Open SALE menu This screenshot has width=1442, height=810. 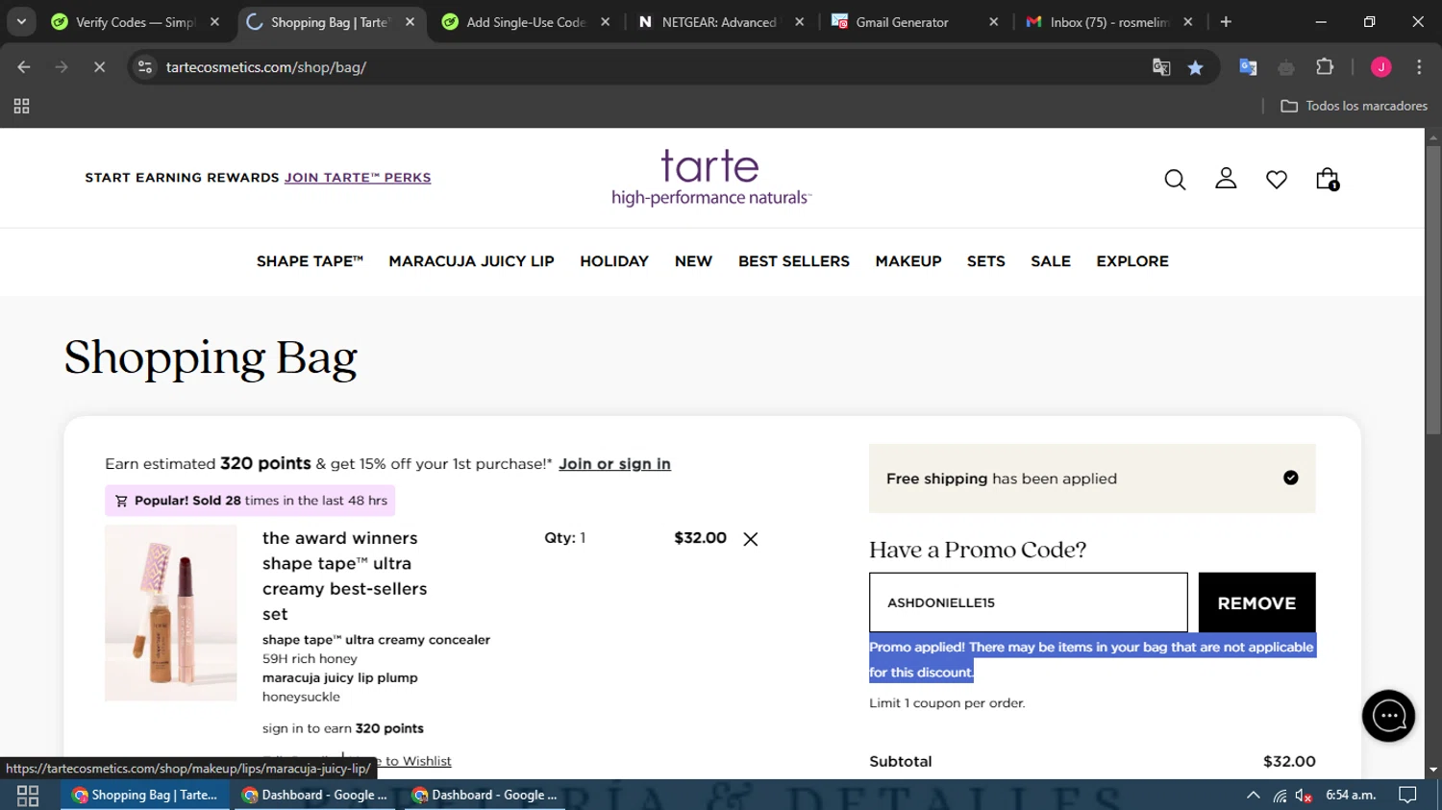tap(1051, 261)
